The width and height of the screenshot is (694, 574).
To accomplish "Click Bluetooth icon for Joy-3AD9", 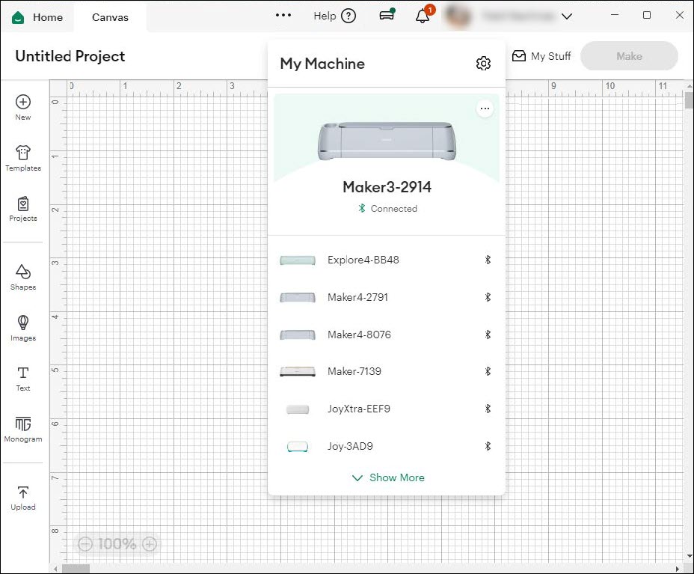I will 488,446.
